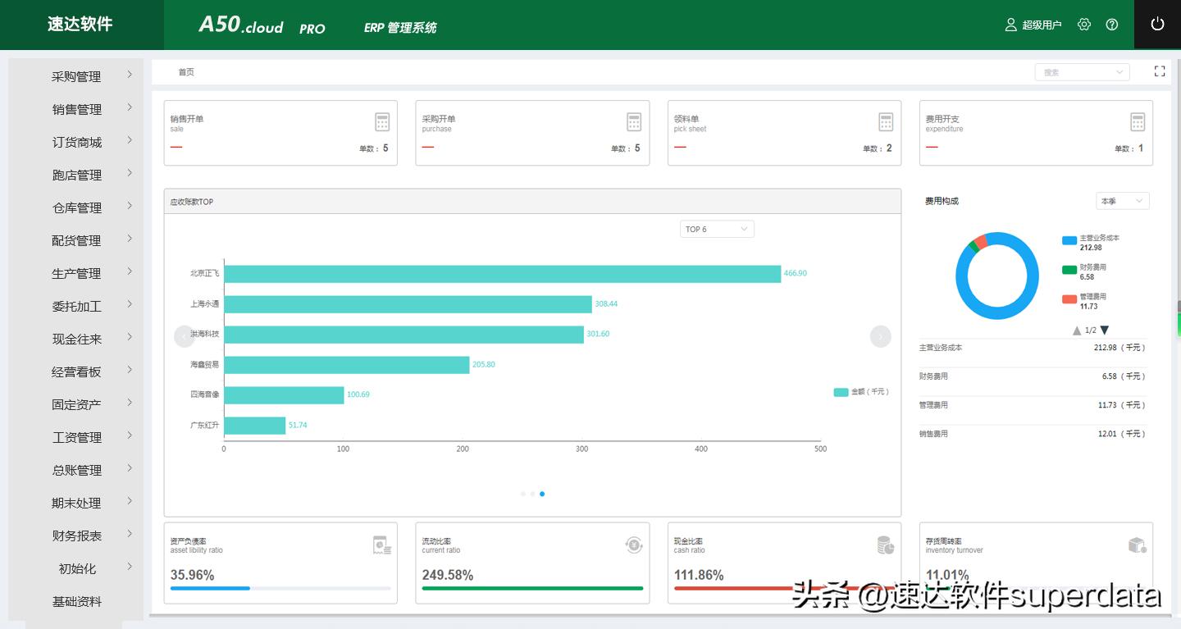Click the 存货周转率 inventory cube icon
The width and height of the screenshot is (1181, 629).
coord(1135,543)
